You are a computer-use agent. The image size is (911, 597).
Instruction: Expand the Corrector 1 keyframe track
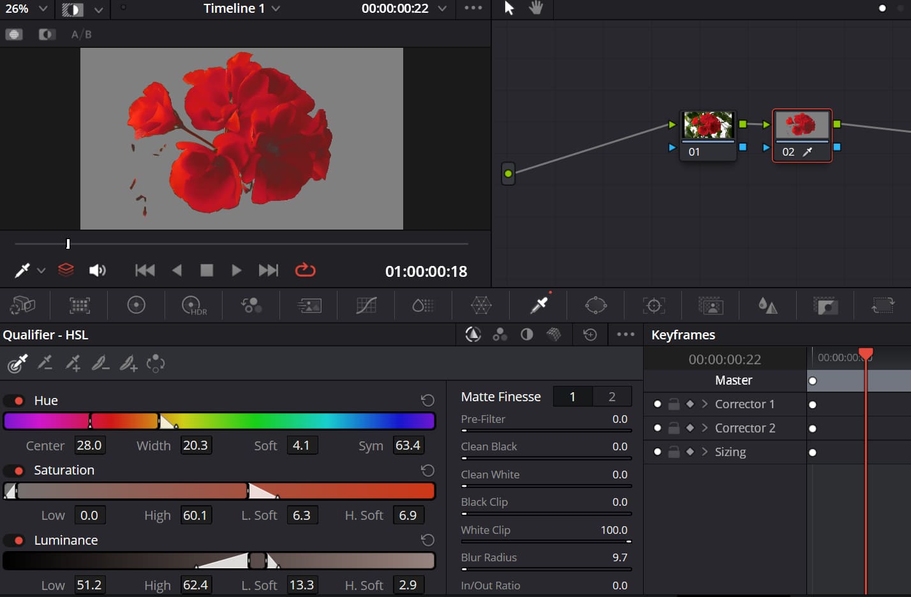point(704,404)
